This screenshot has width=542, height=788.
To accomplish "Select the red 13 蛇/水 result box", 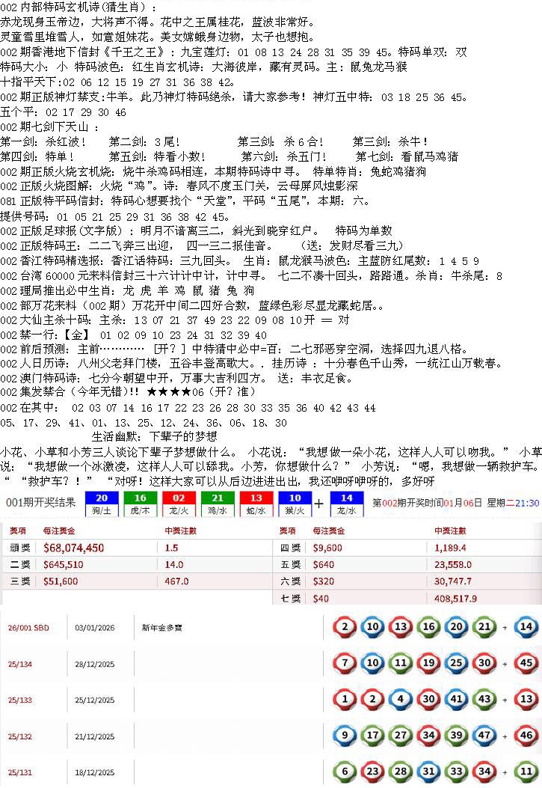I will pyautogui.click(x=256, y=504).
